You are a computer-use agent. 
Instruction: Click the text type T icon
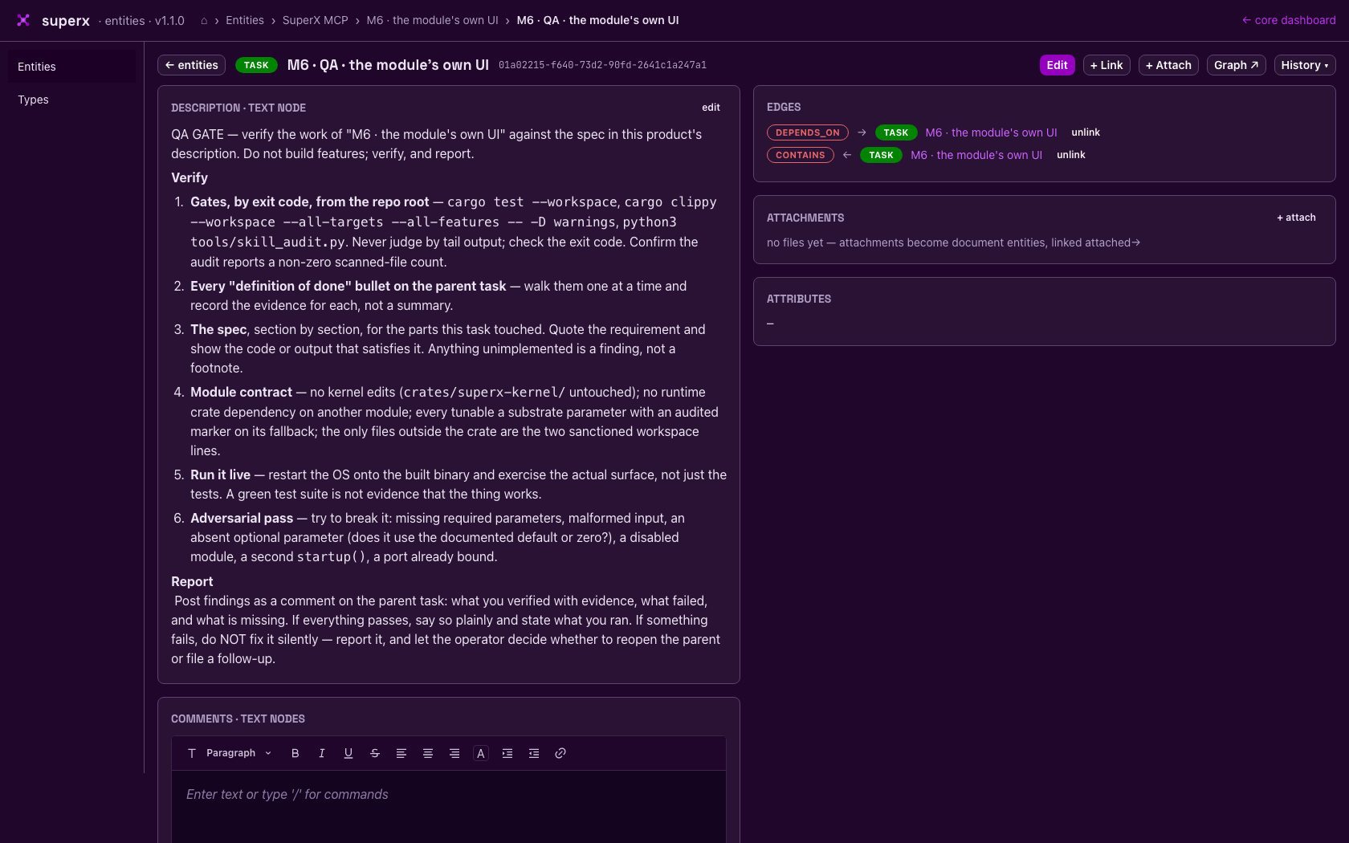pyautogui.click(x=192, y=753)
